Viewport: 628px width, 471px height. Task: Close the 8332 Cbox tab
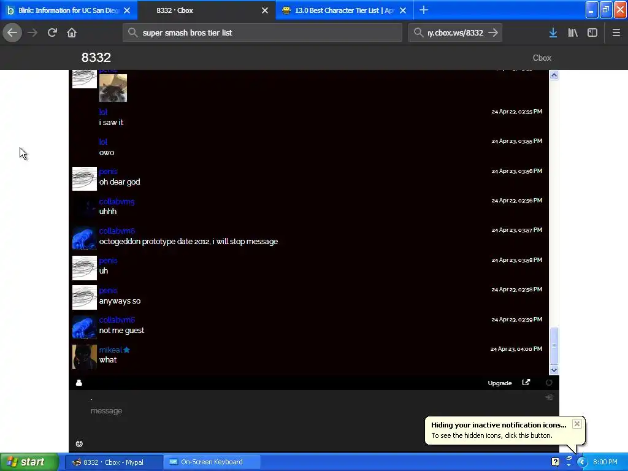(x=265, y=10)
